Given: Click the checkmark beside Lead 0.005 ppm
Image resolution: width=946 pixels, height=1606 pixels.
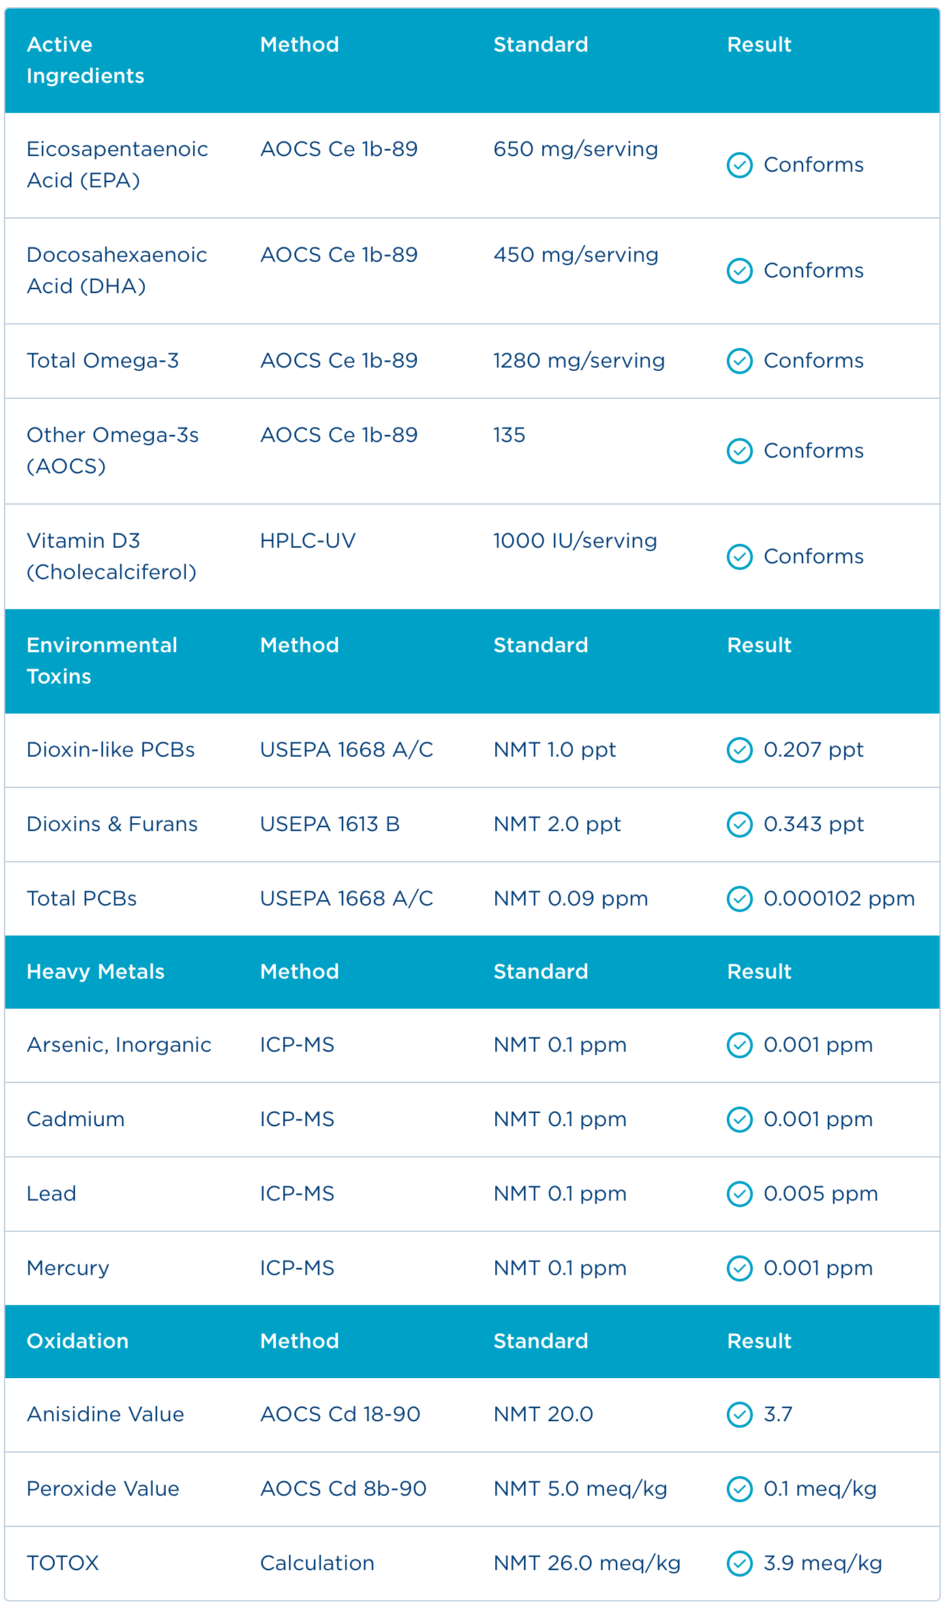Looking at the screenshot, I should pos(739,1194).
